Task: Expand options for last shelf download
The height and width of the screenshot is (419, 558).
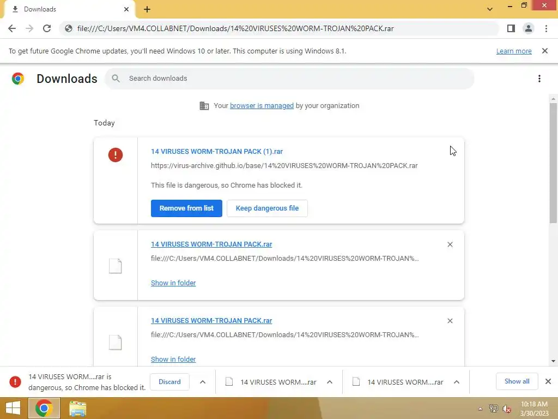Action: click(x=457, y=382)
